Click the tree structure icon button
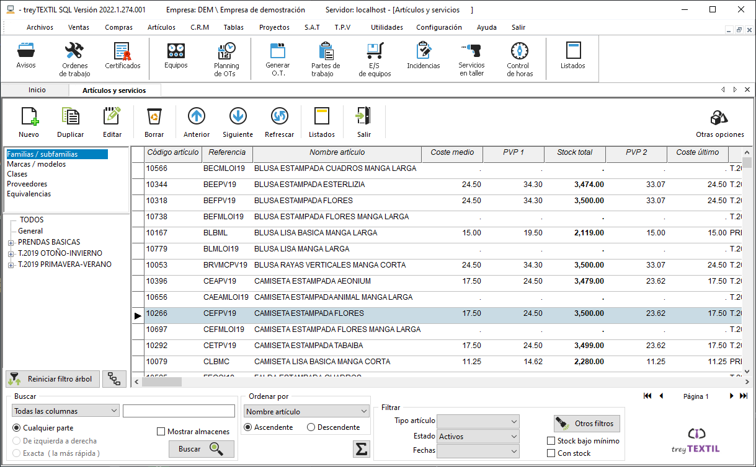756x467 pixels. tap(114, 378)
